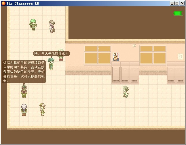Click the blonde bandana character
This screenshot has width=186, height=145.
click(42, 109)
